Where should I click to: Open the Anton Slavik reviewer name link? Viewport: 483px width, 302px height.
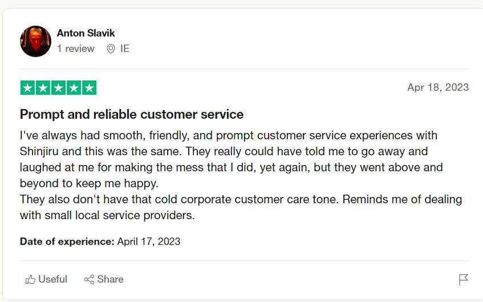86,33
